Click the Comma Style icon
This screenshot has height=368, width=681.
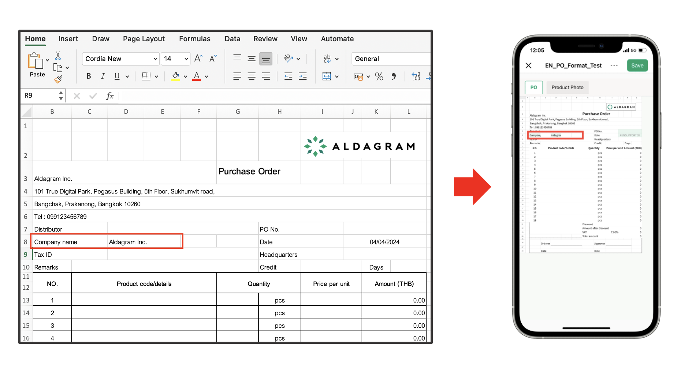394,76
